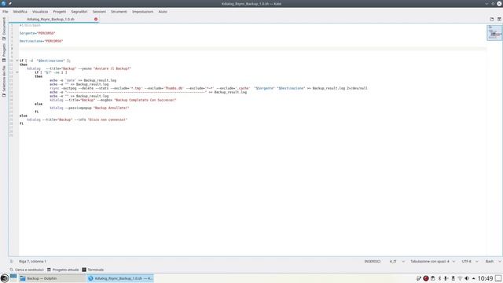Click the Kate task entry in the taskbar
The image size is (503, 283).
120,278
